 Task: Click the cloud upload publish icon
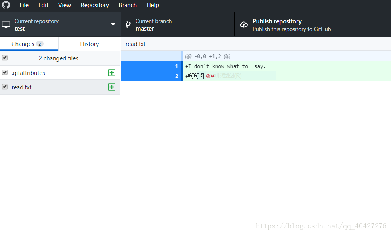(x=244, y=25)
